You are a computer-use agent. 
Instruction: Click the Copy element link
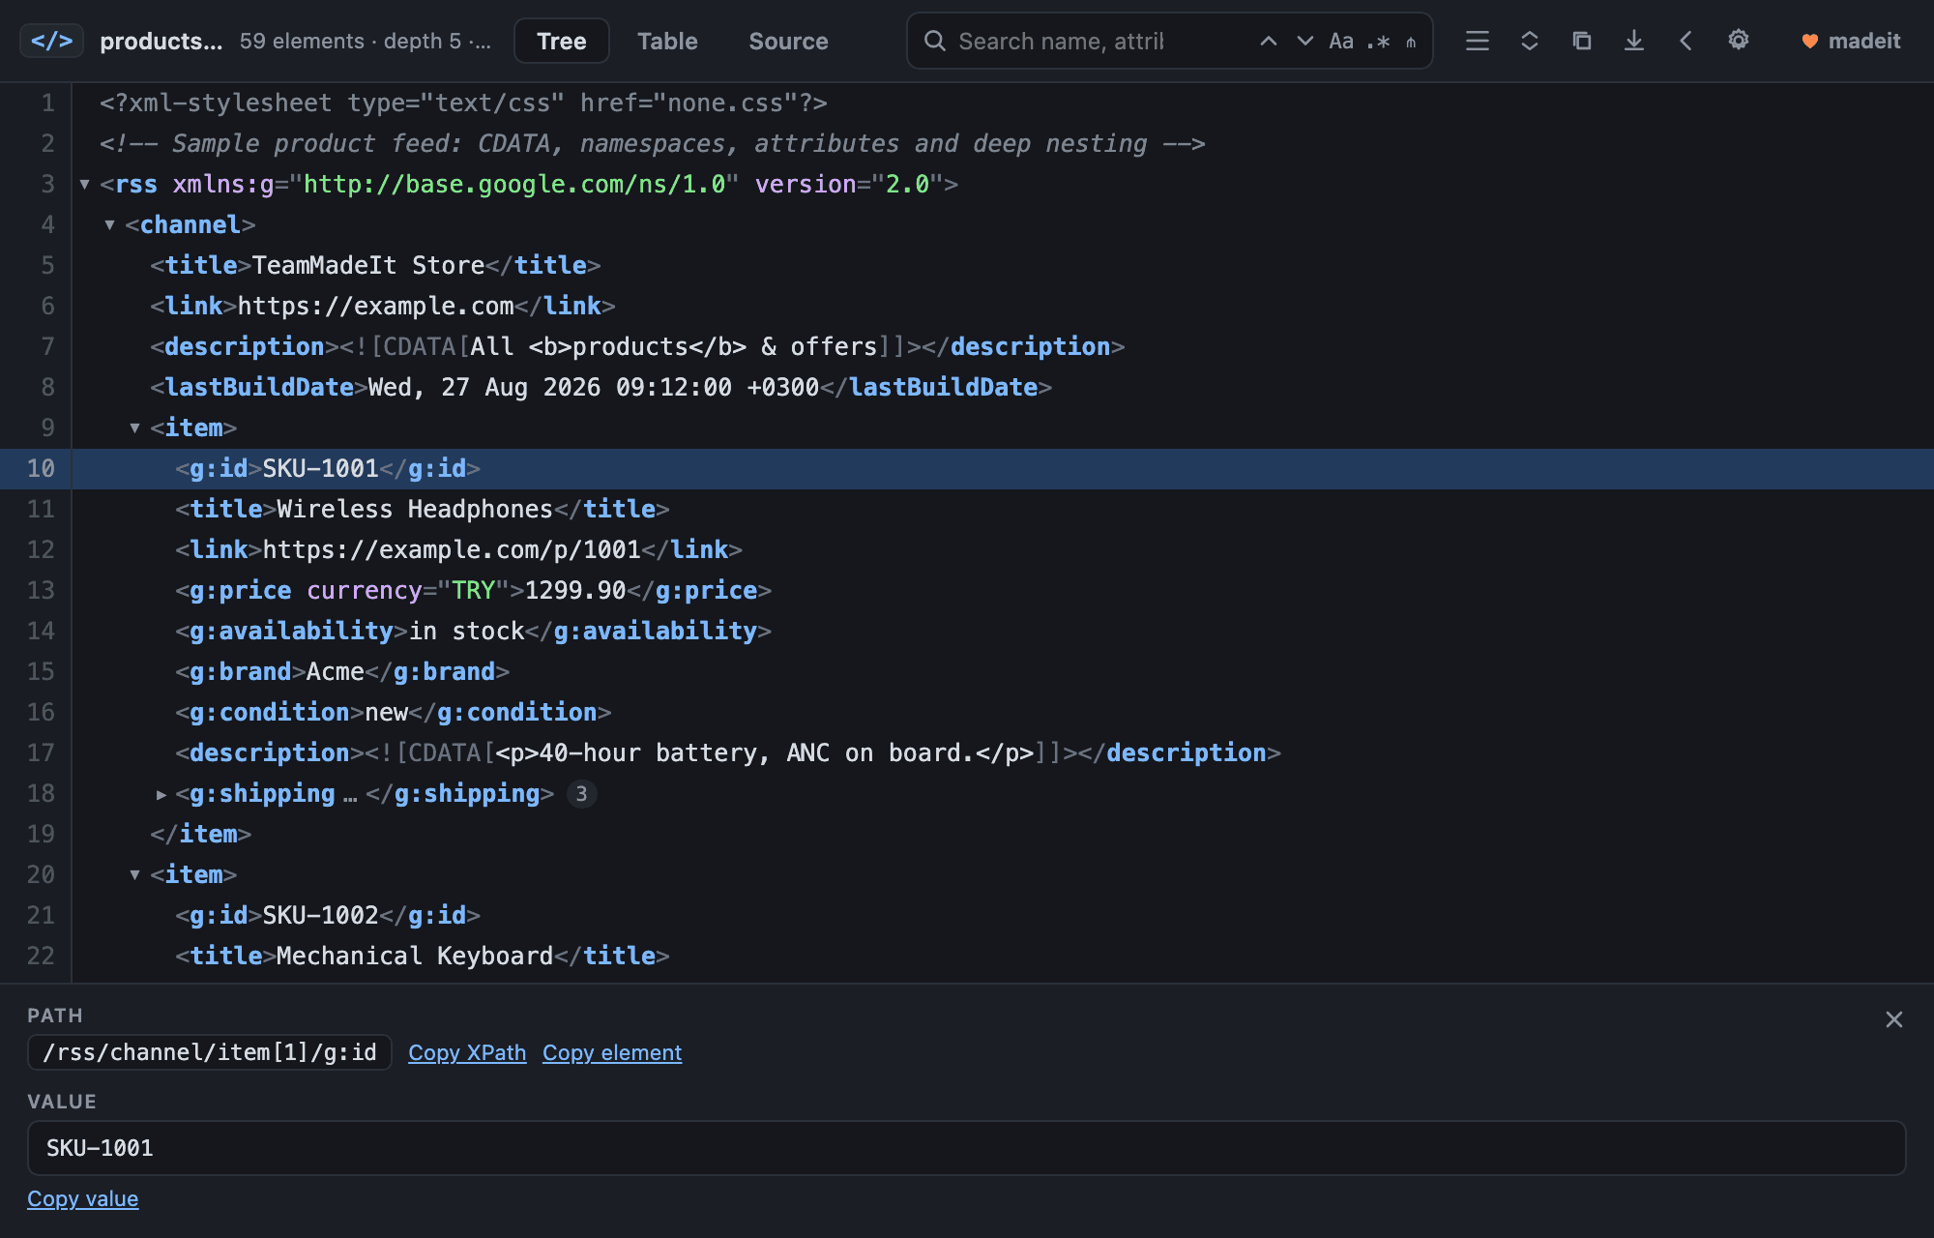tap(612, 1052)
